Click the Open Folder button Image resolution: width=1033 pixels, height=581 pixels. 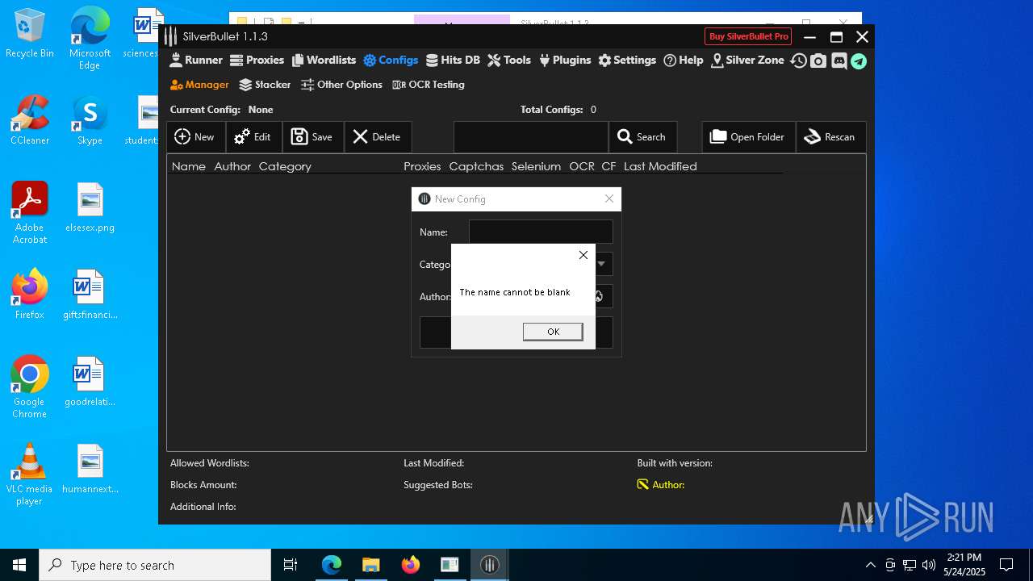748,137
